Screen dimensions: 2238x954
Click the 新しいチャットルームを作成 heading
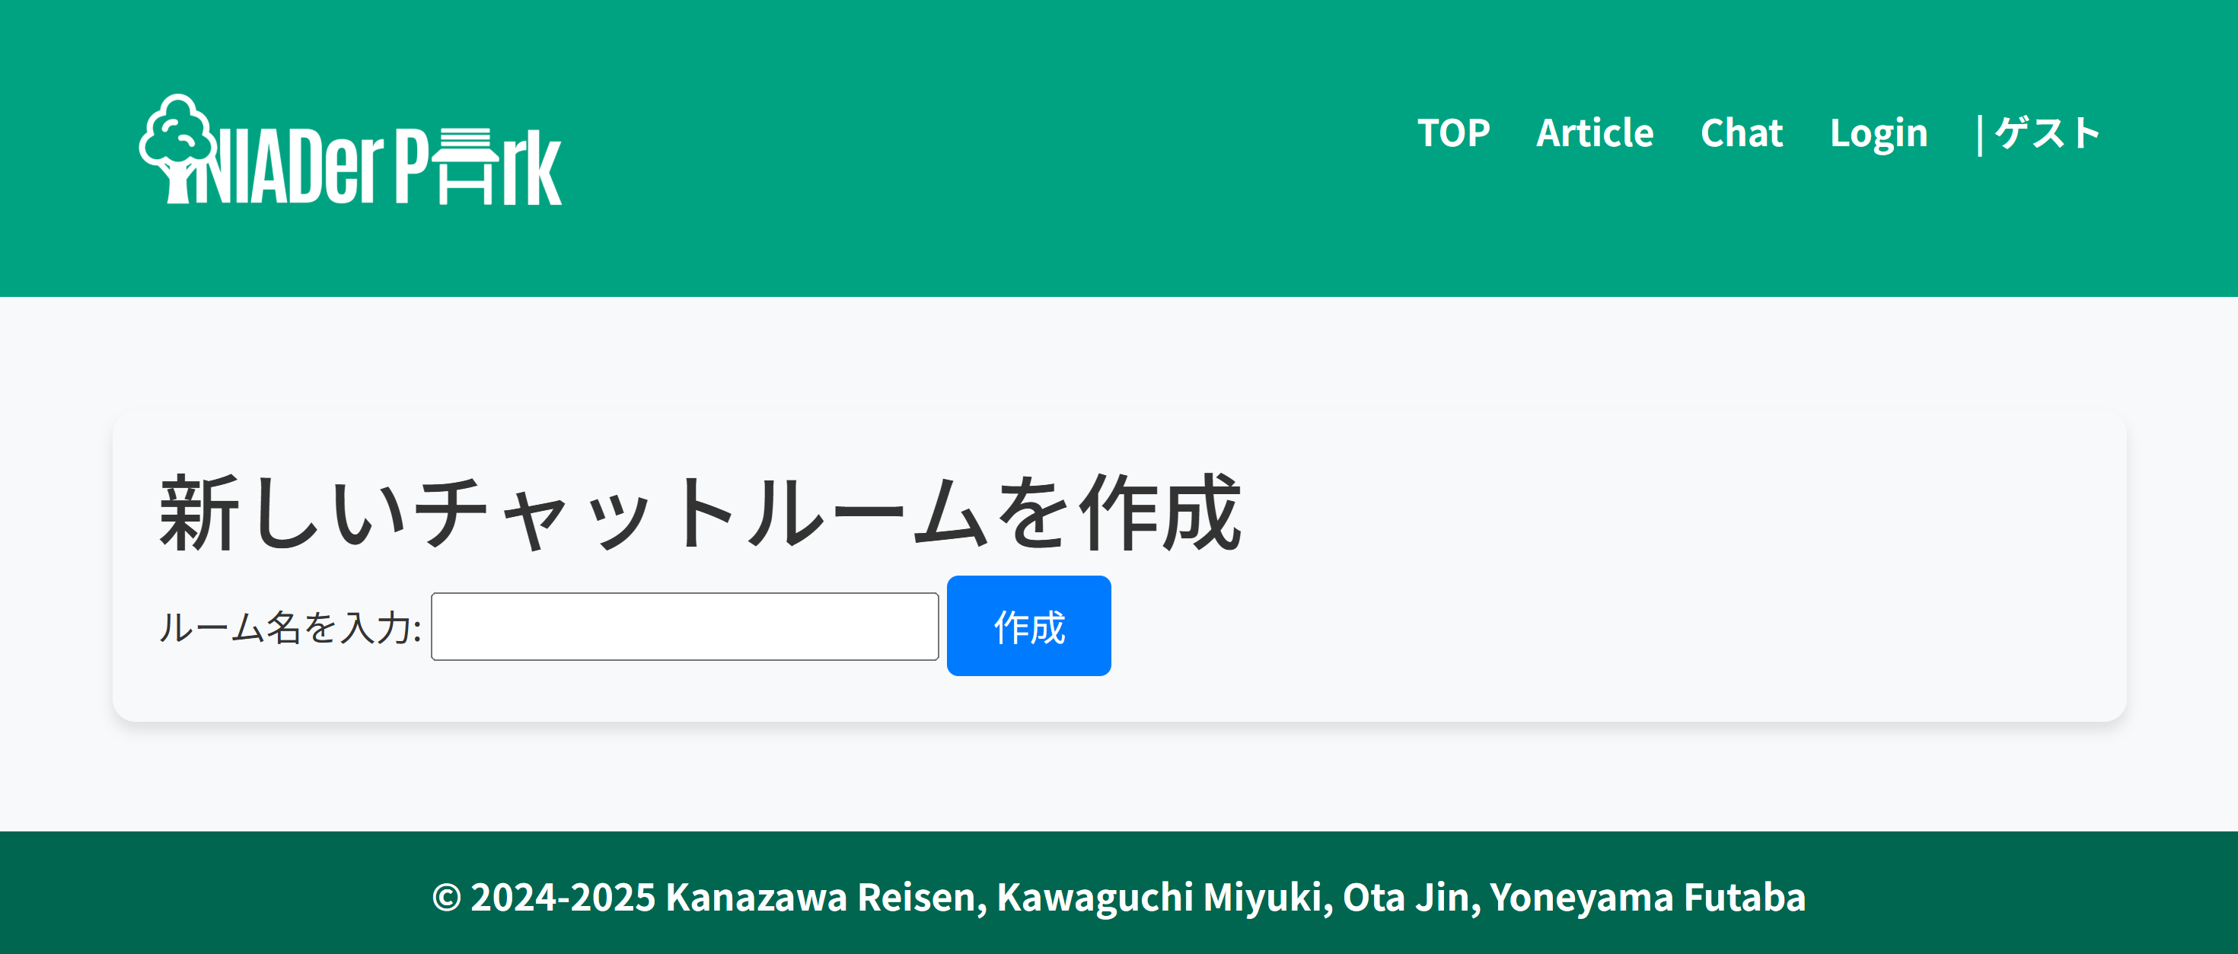point(700,512)
